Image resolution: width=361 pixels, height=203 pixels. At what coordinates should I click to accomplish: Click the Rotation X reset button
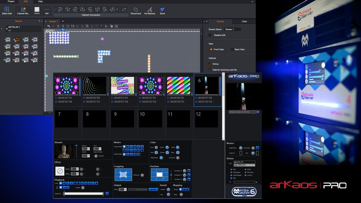point(189,171)
